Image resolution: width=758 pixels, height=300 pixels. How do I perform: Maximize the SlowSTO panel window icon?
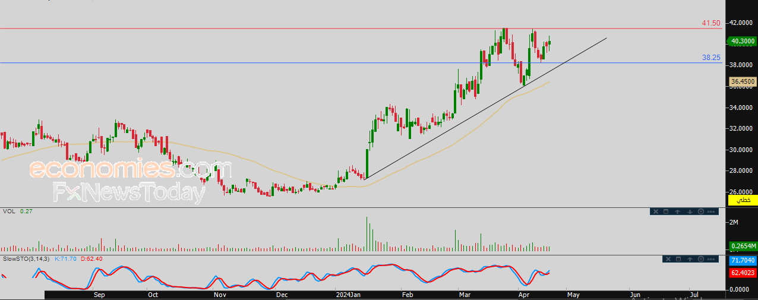[678, 259]
